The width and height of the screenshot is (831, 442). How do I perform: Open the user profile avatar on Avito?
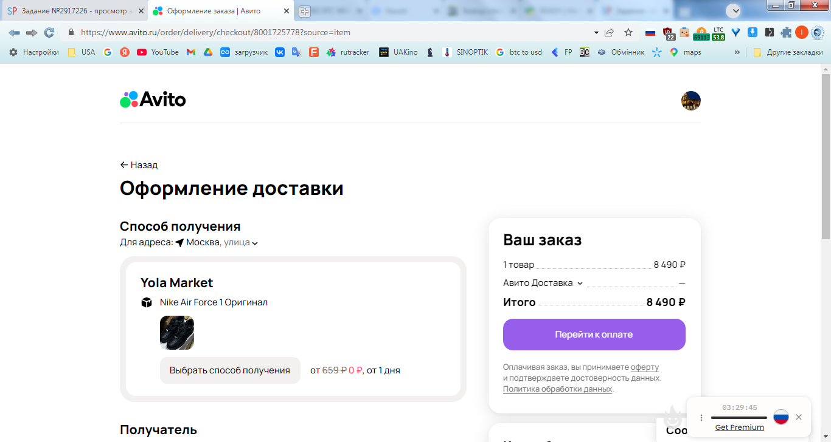(691, 101)
